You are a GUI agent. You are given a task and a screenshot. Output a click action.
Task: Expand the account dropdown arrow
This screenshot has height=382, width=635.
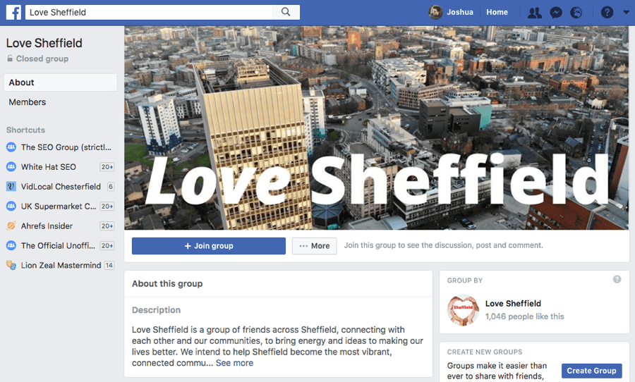(x=626, y=12)
